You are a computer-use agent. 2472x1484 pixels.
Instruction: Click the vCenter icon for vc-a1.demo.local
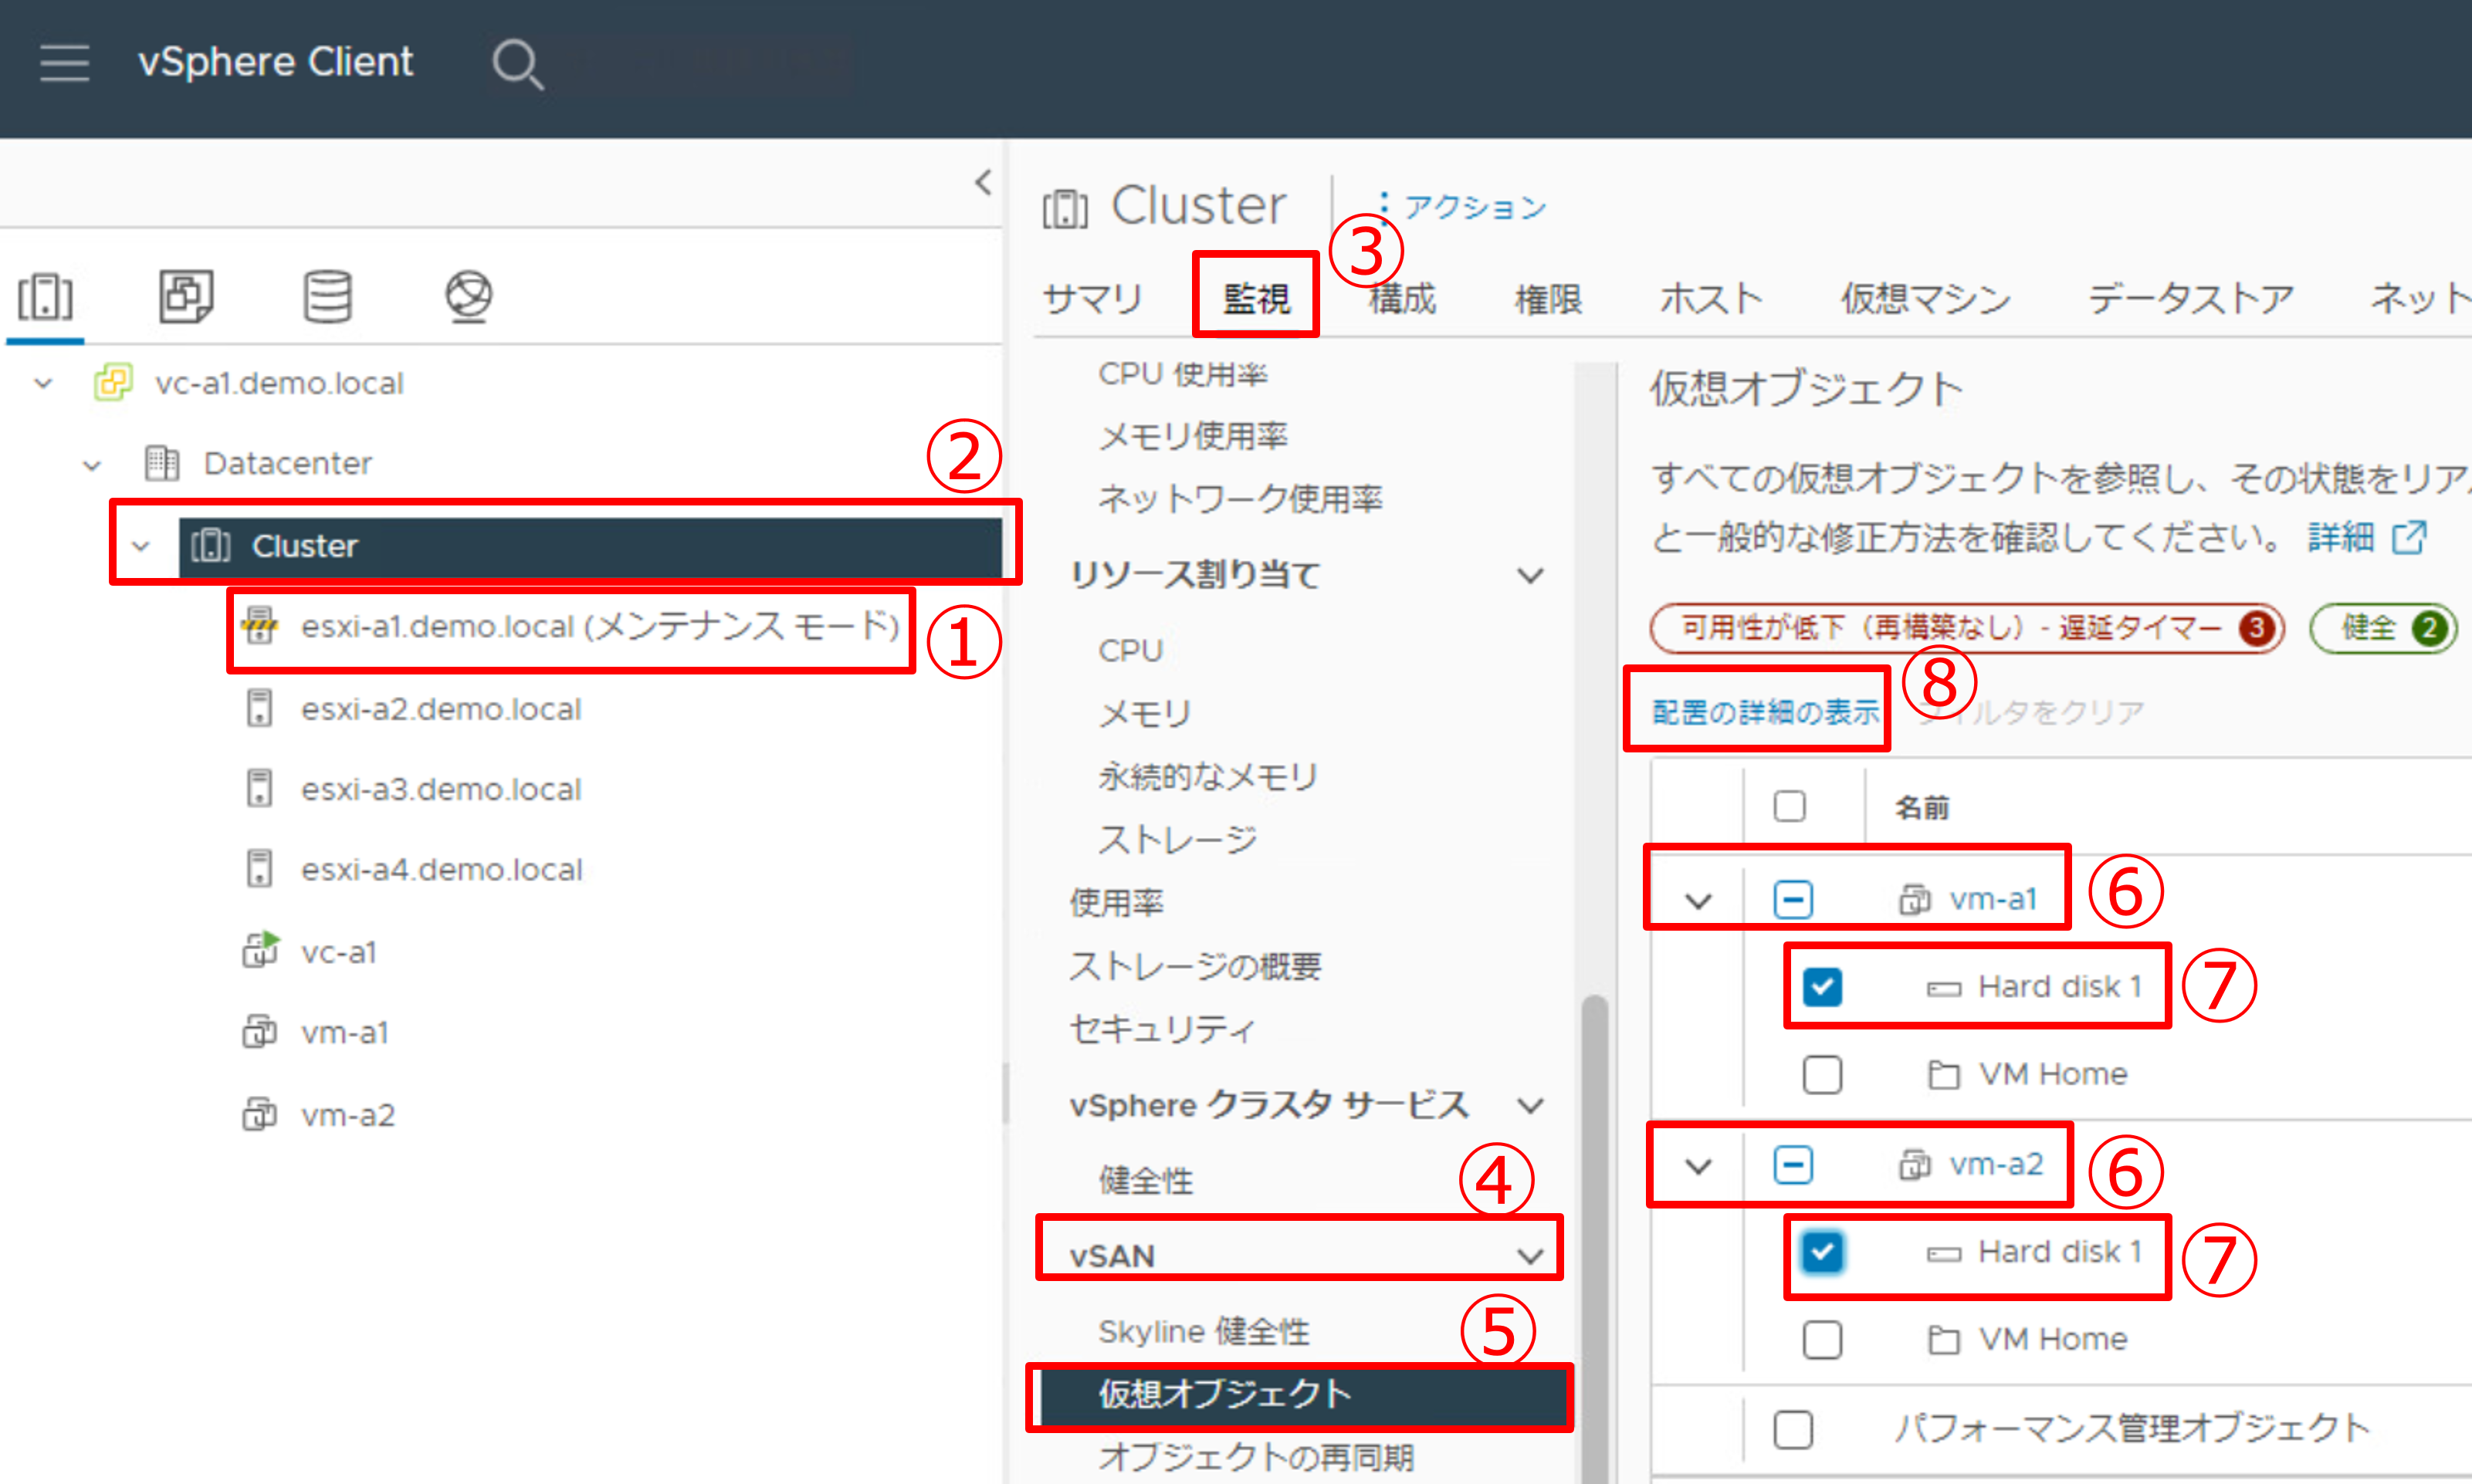113,383
